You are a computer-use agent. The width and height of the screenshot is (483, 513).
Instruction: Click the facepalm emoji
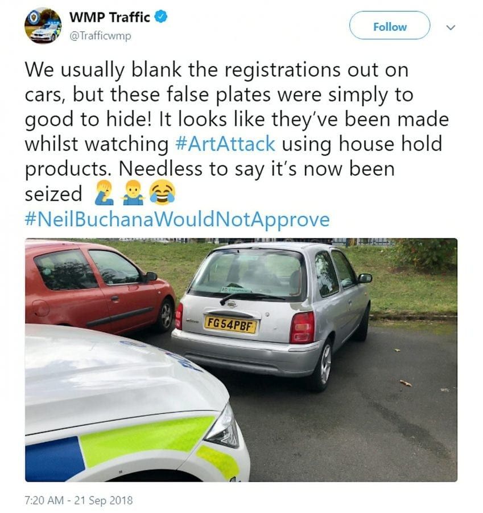point(103,193)
